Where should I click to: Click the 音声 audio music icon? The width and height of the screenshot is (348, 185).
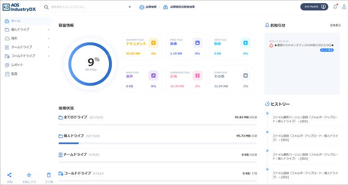pos(153,76)
